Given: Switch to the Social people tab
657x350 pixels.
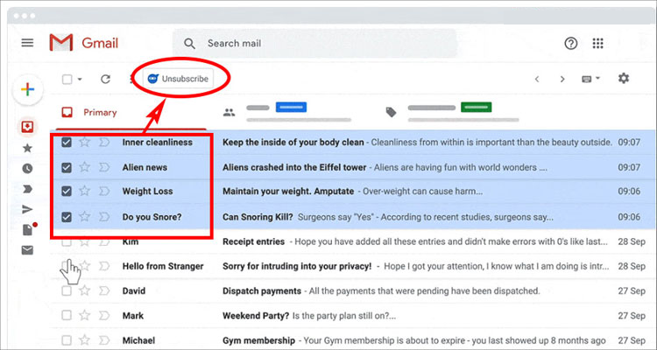Looking at the screenshot, I should (289, 112).
